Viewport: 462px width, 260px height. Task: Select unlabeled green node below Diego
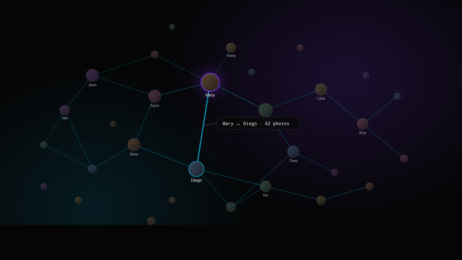tap(231, 207)
